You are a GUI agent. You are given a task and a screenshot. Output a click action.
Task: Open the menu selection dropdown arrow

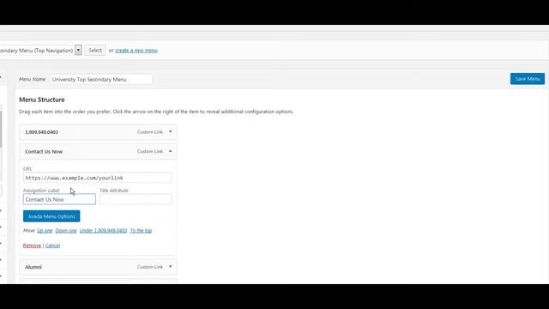click(78, 50)
